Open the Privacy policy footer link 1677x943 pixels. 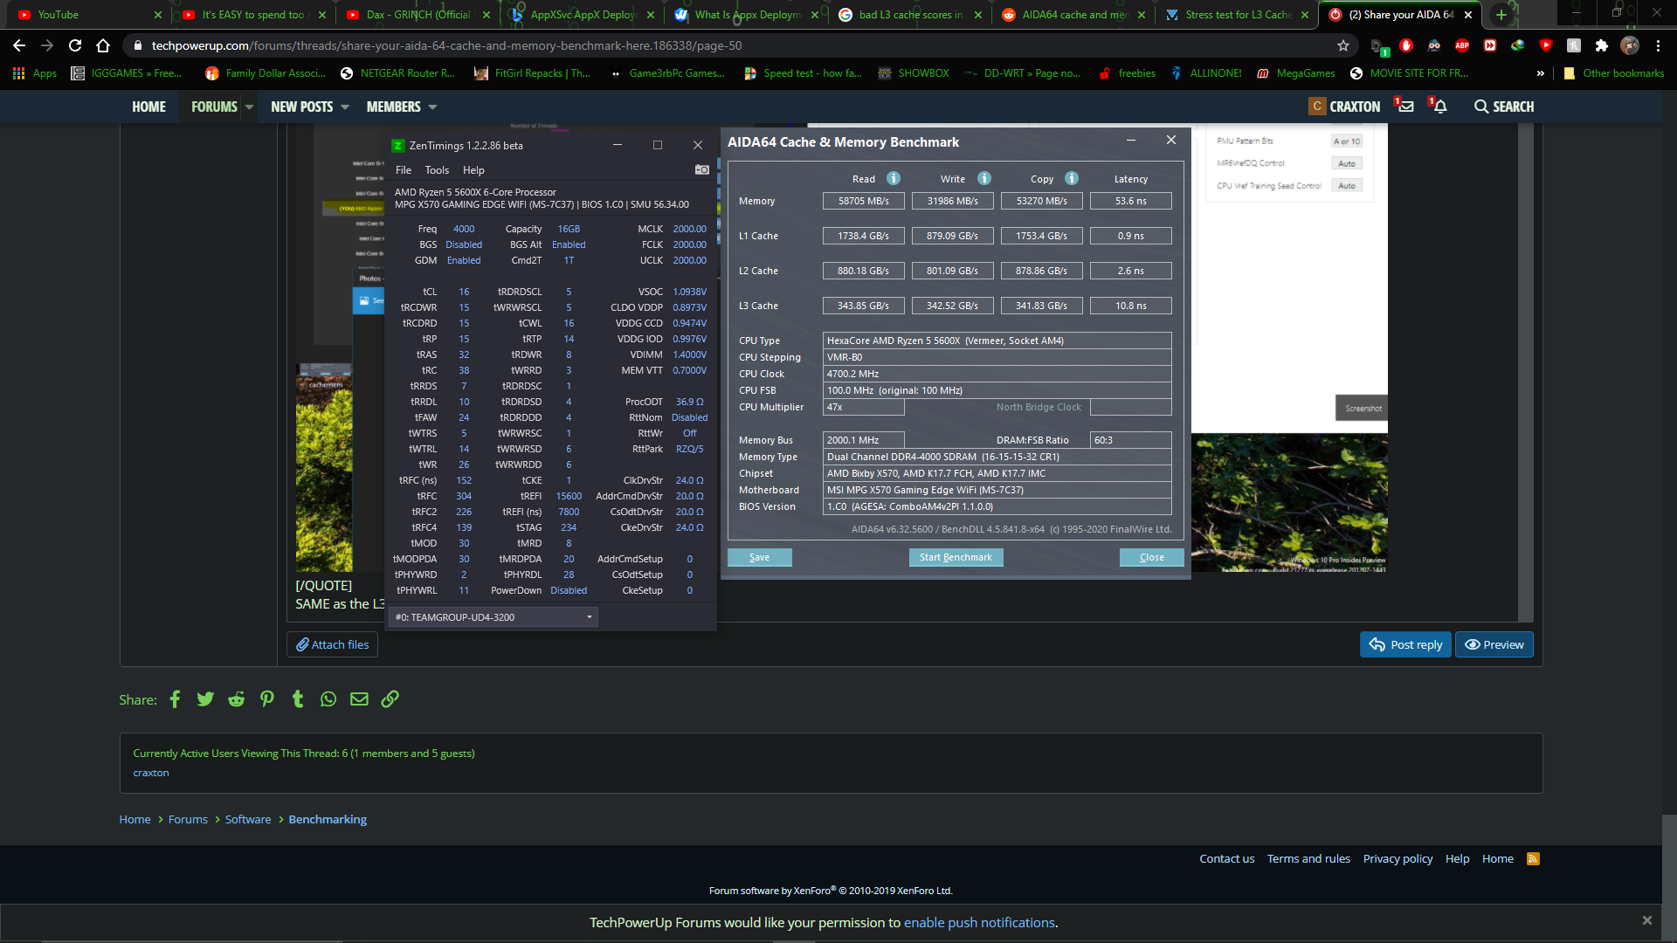click(1397, 859)
